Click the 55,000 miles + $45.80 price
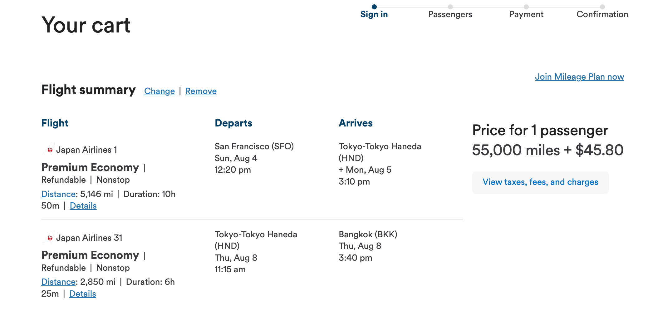This screenshot has height=316, width=653. coord(547,150)
